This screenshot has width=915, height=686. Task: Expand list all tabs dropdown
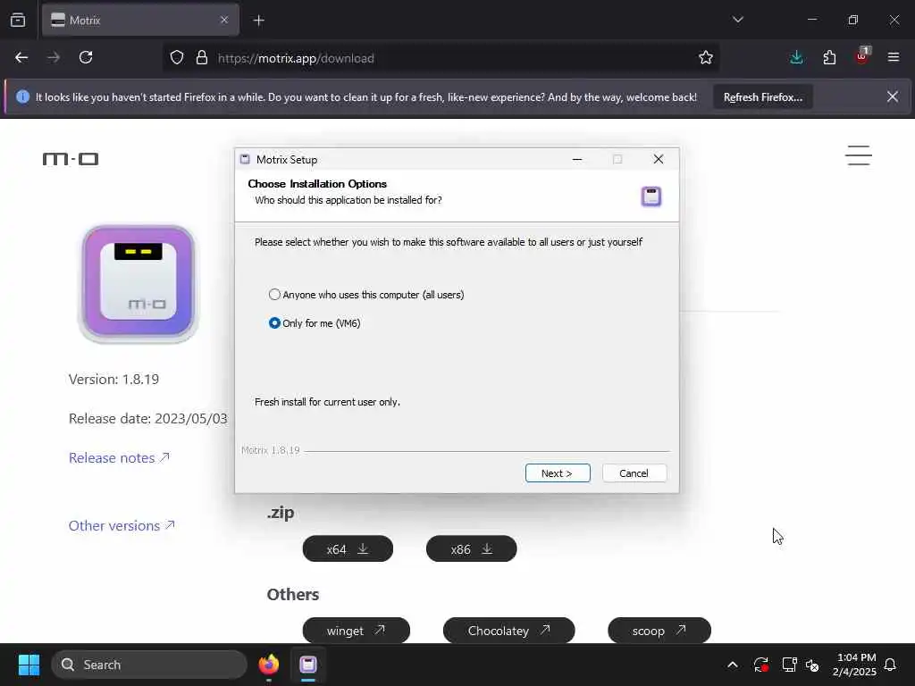click(738, 20)
